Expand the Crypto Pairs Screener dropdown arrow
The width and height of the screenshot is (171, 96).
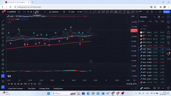[x=25, y=89]
